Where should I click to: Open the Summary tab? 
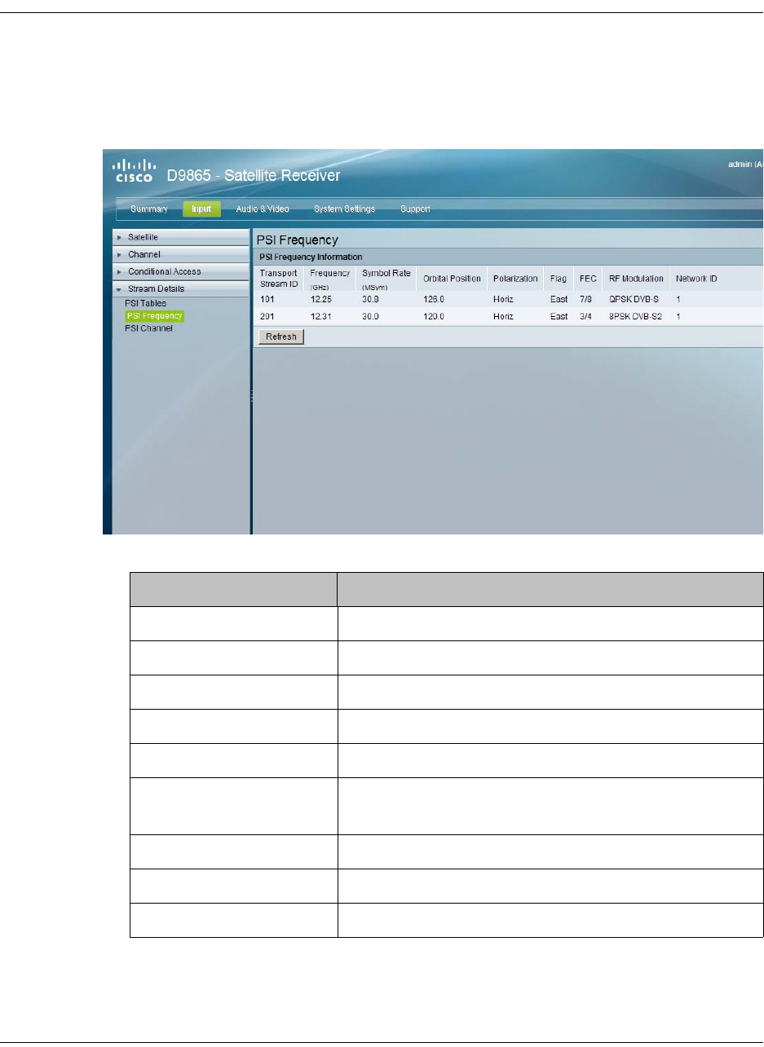149,209
